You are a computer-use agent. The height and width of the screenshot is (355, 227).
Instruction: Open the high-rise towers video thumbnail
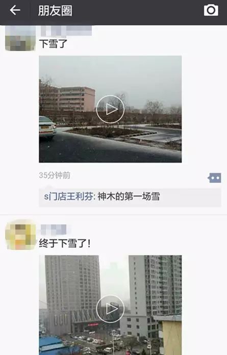pyautogui.click(x=110, y=305)
